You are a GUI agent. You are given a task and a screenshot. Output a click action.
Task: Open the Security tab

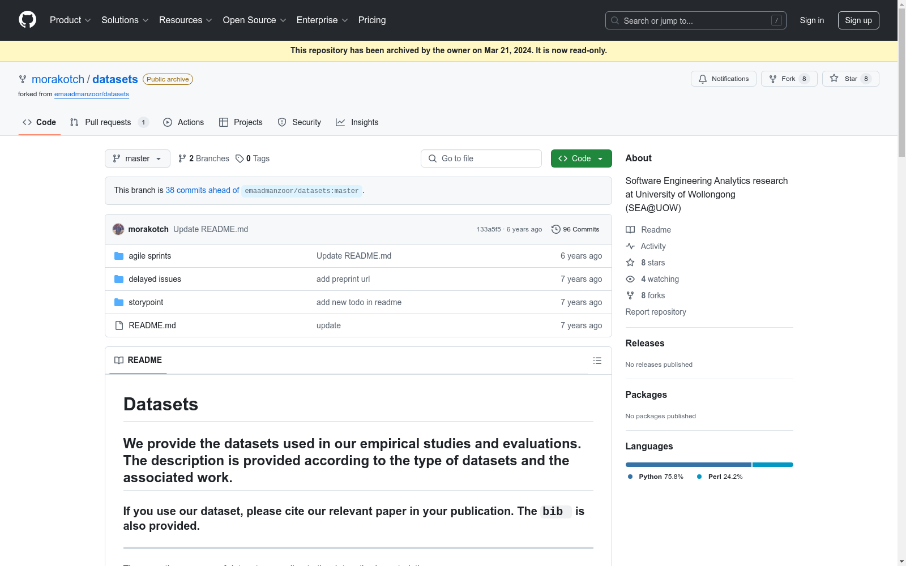click(300, 122)
